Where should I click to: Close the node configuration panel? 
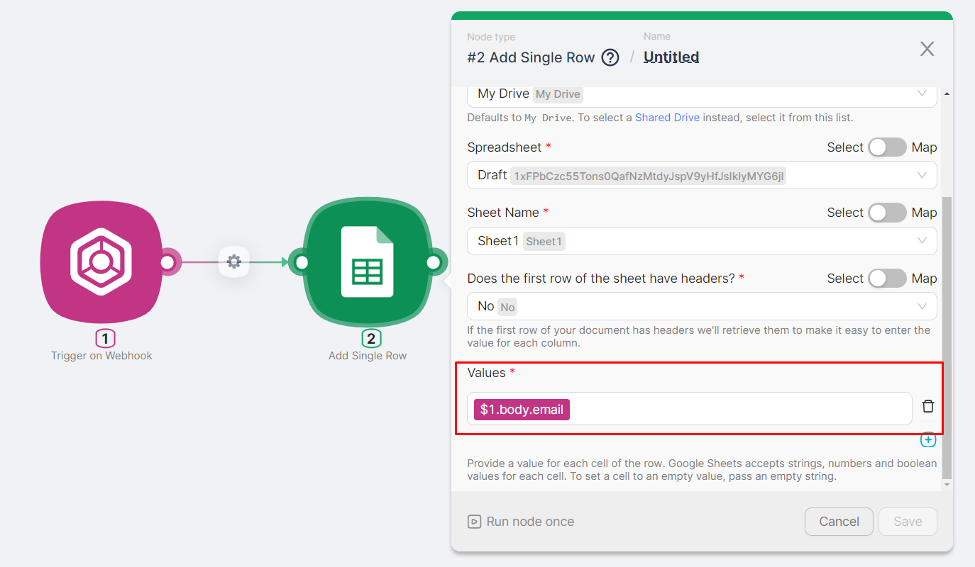pos(927,49)
